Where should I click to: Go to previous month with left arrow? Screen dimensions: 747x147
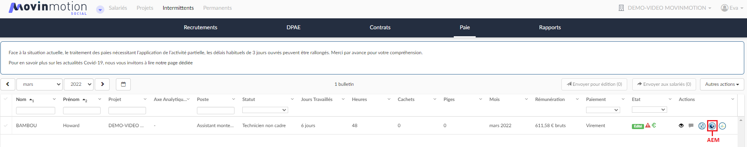click(8, 84)
